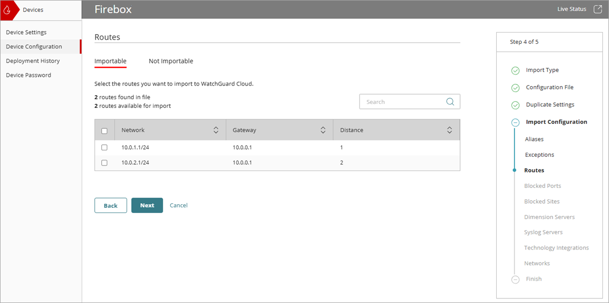Switch to the Importable tab

110,61
